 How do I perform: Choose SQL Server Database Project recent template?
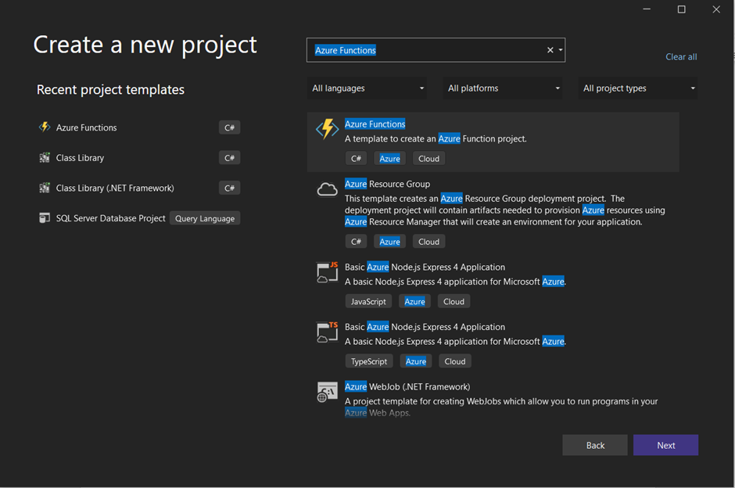pyautogui.click(x=138, y=218)
